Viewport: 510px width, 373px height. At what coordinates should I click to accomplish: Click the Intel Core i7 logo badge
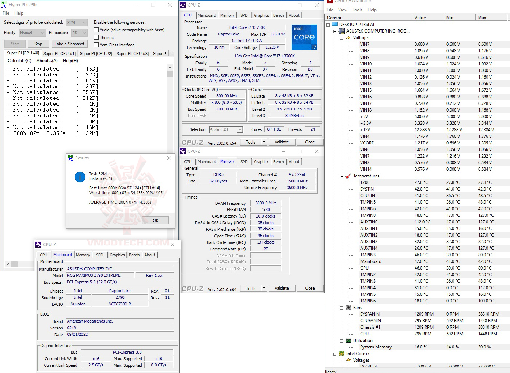point(304,37)
